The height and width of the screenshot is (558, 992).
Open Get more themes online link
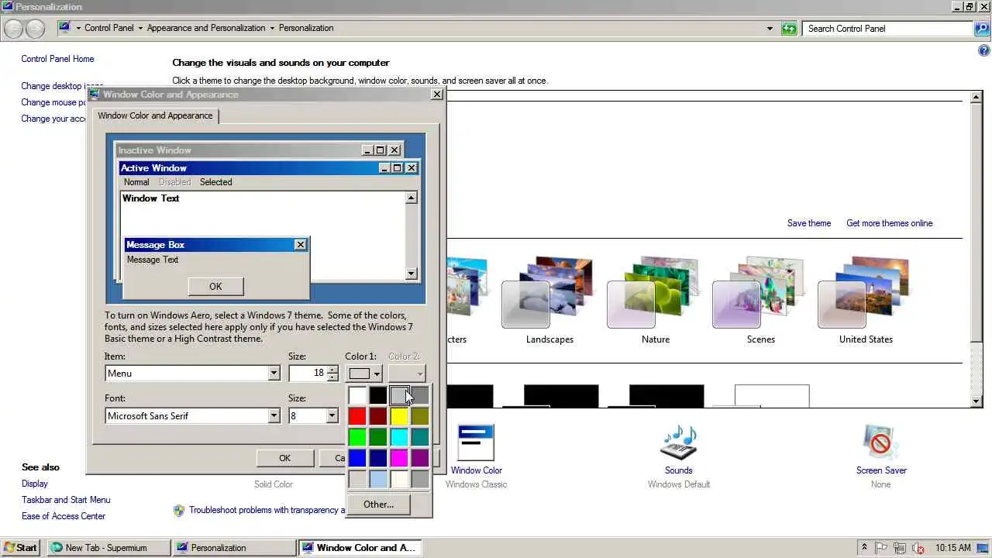tap(889, 223)
